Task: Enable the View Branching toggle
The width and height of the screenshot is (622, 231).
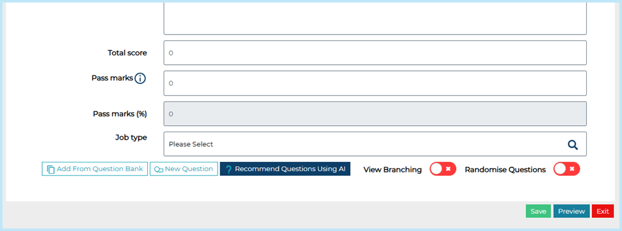Action: coord(443,169)
